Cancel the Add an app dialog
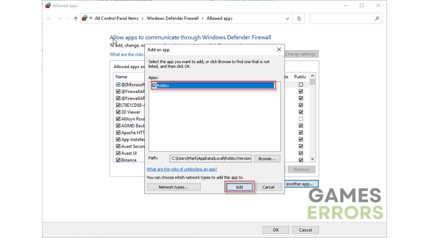This screenshot has width=429, height=238. (x=268, y=187)
